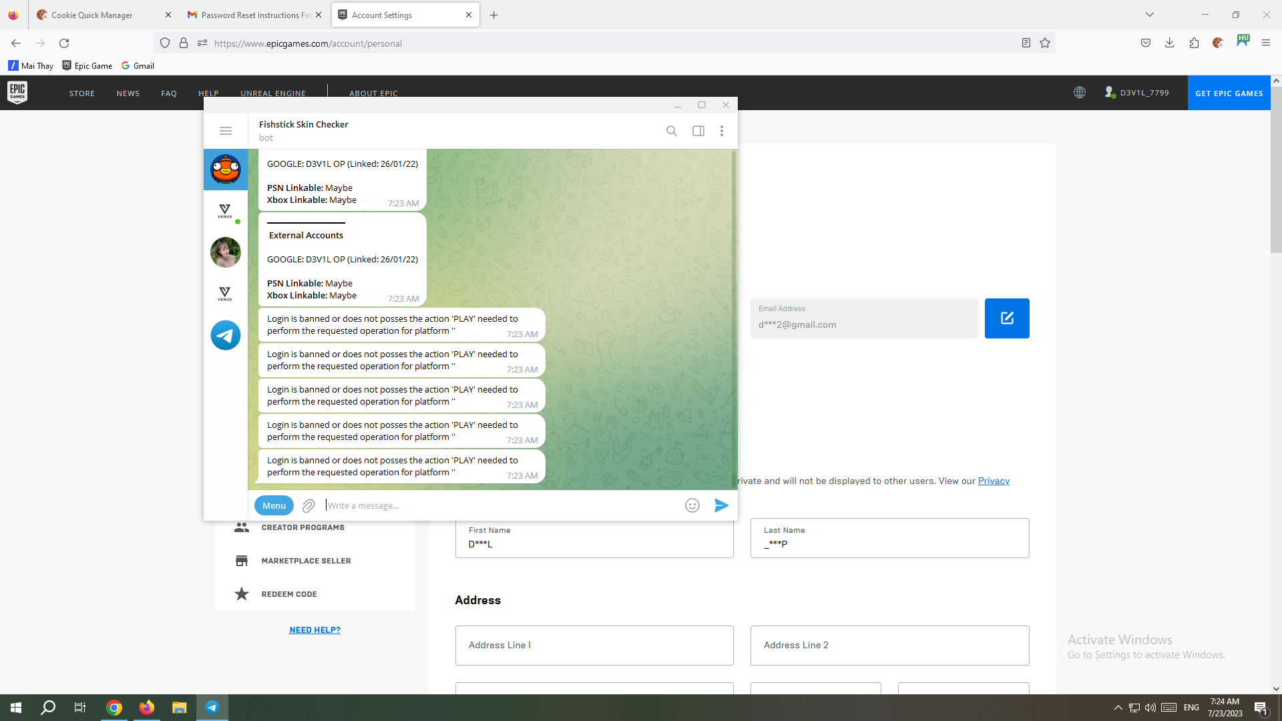Screen dimensions: 1282x721
Task: Open Windows taskbar search
Action: 48,708
